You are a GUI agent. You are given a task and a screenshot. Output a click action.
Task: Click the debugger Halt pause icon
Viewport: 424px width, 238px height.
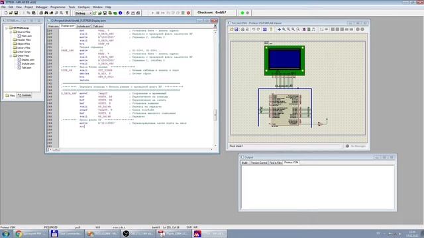158,13
